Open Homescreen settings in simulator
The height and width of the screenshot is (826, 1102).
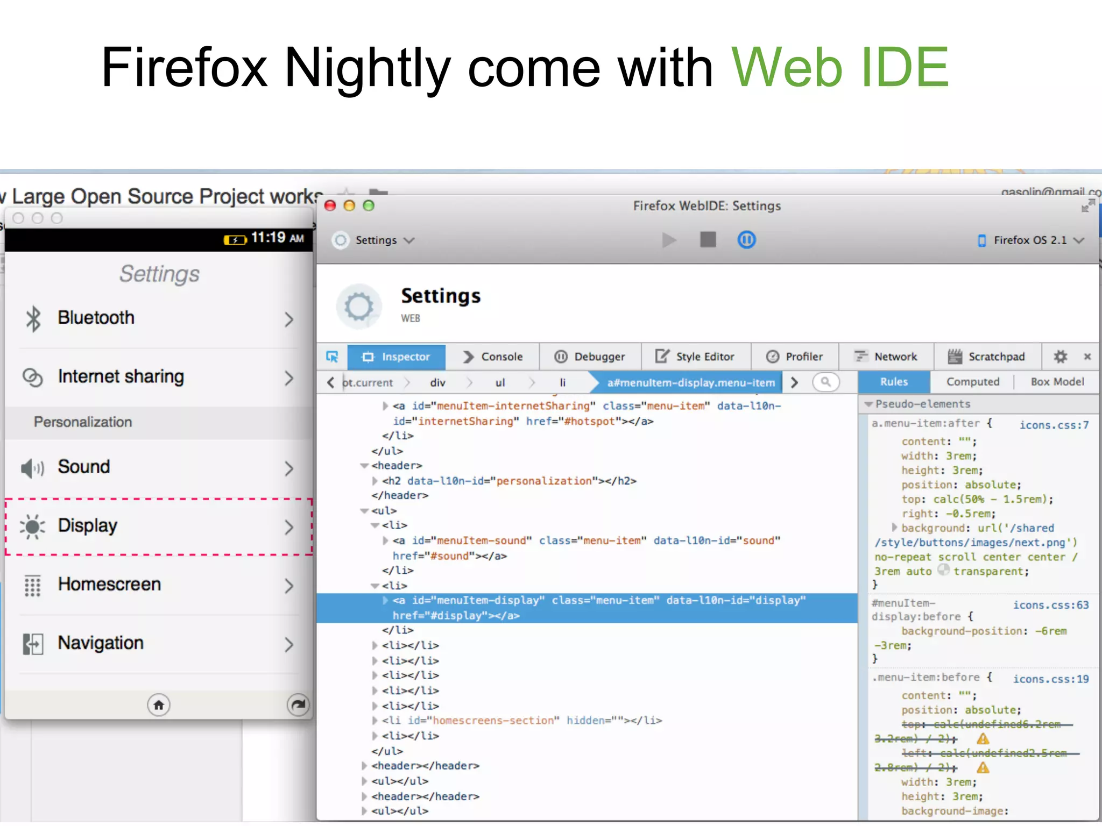159,585
